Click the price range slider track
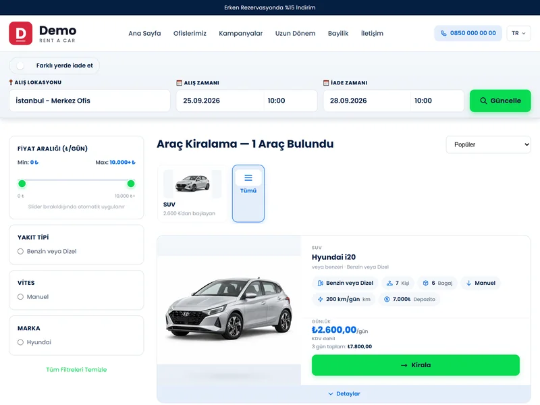 [x=76, y=180]
